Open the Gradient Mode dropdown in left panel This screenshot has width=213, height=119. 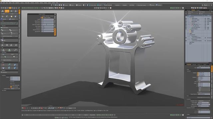15,89
